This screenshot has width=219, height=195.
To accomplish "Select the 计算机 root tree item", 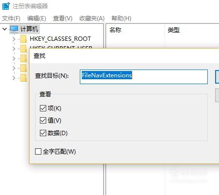I will point(29,29).
